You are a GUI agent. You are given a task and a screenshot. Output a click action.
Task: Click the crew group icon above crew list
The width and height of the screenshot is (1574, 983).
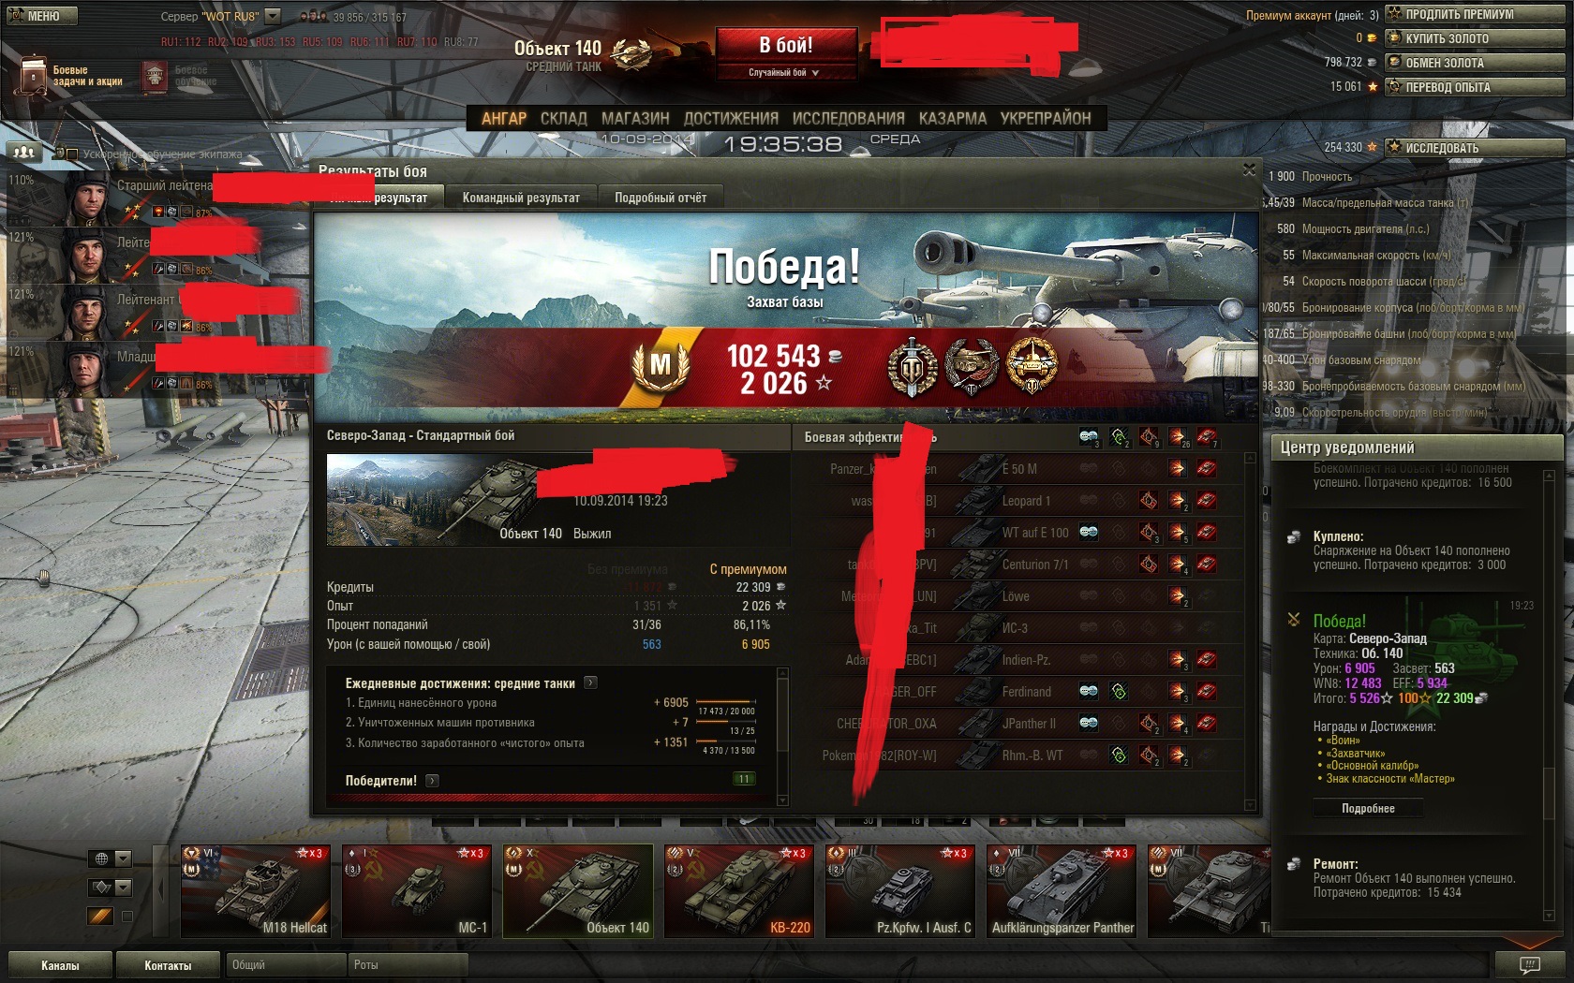tap(24, 152)
